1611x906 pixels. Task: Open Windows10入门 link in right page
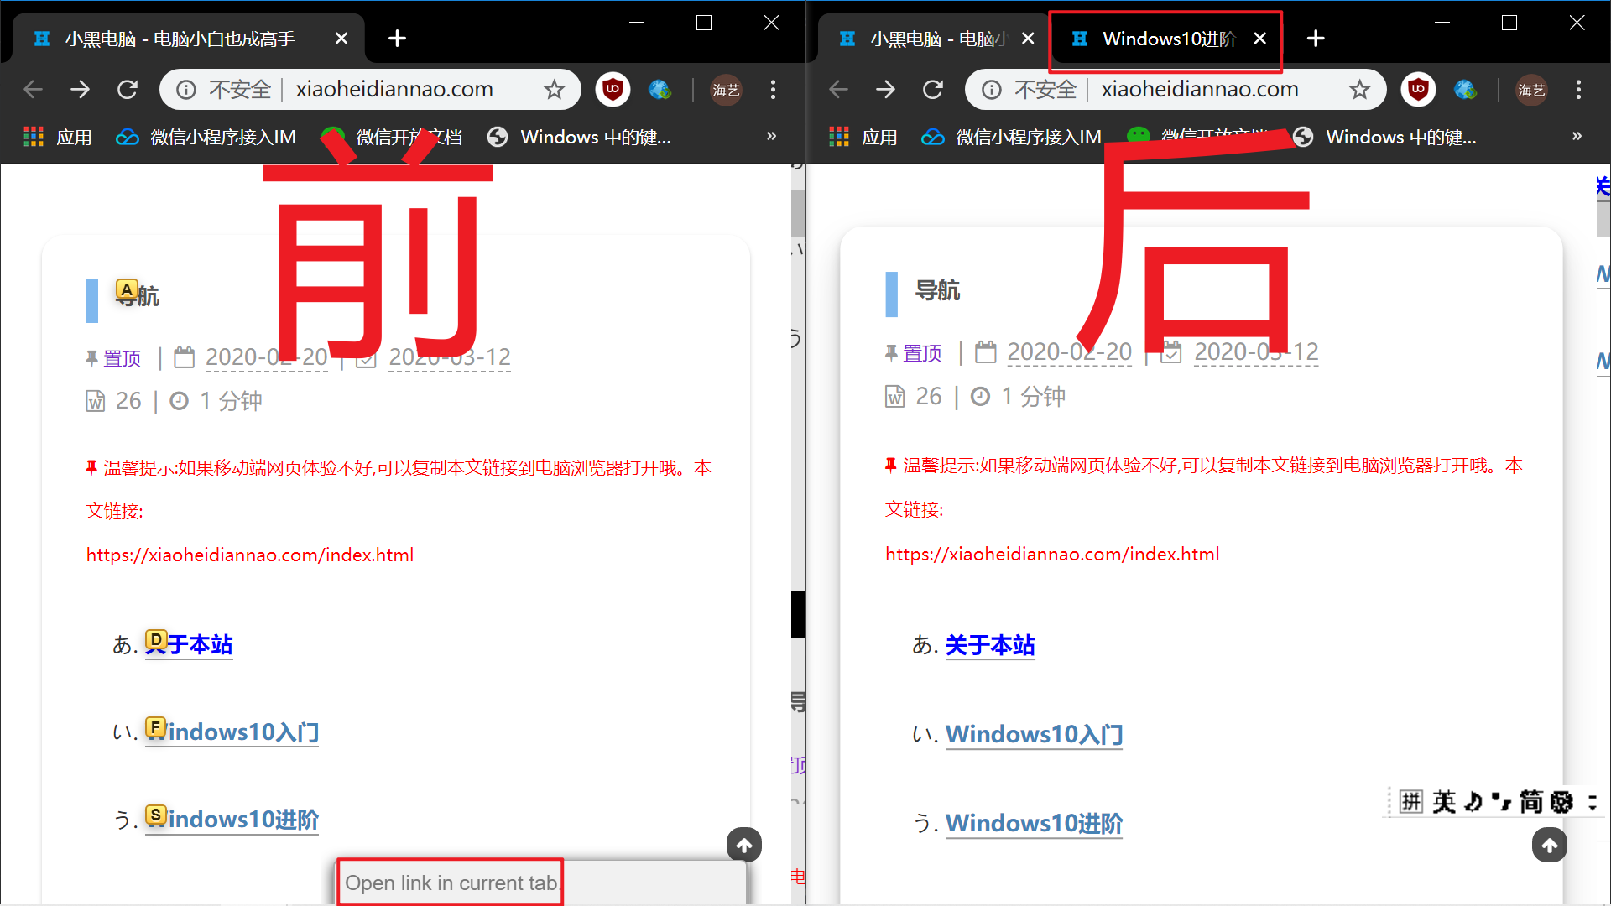[x=1034, y=734]
